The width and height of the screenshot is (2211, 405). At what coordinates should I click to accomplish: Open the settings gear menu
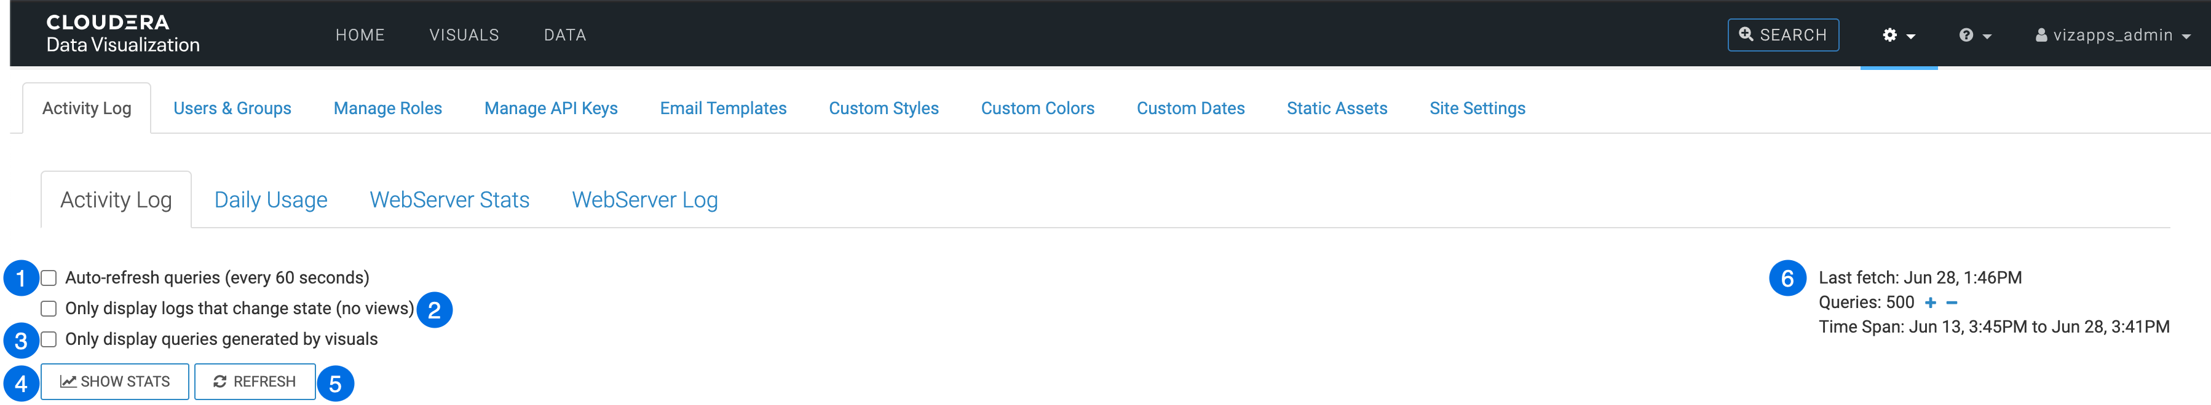tap(1897, 35)
